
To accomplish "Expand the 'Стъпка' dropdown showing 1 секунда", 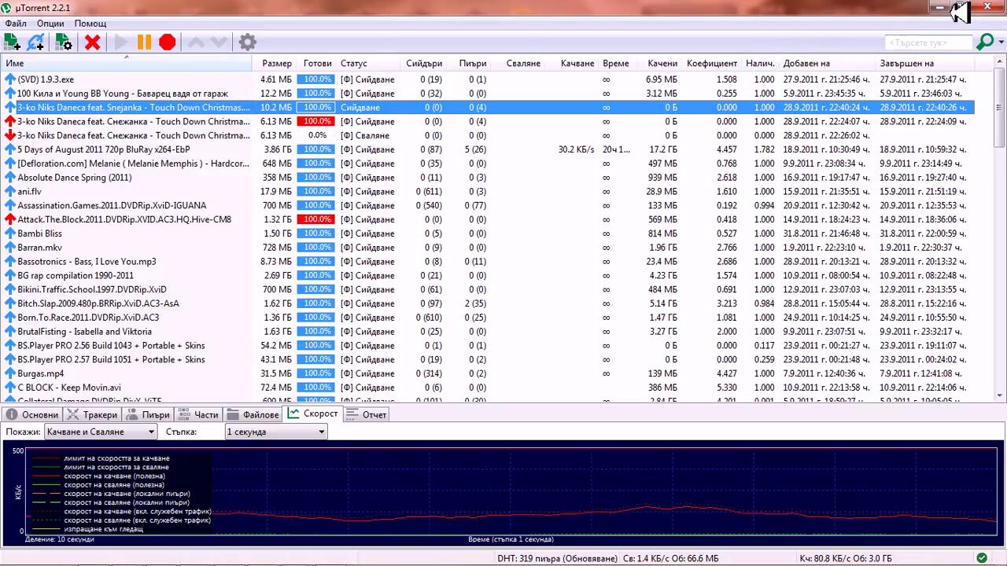I will click(275, 432).
